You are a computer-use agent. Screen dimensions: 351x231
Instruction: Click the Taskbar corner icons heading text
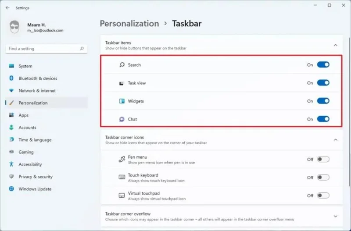(x=125, y=137)
